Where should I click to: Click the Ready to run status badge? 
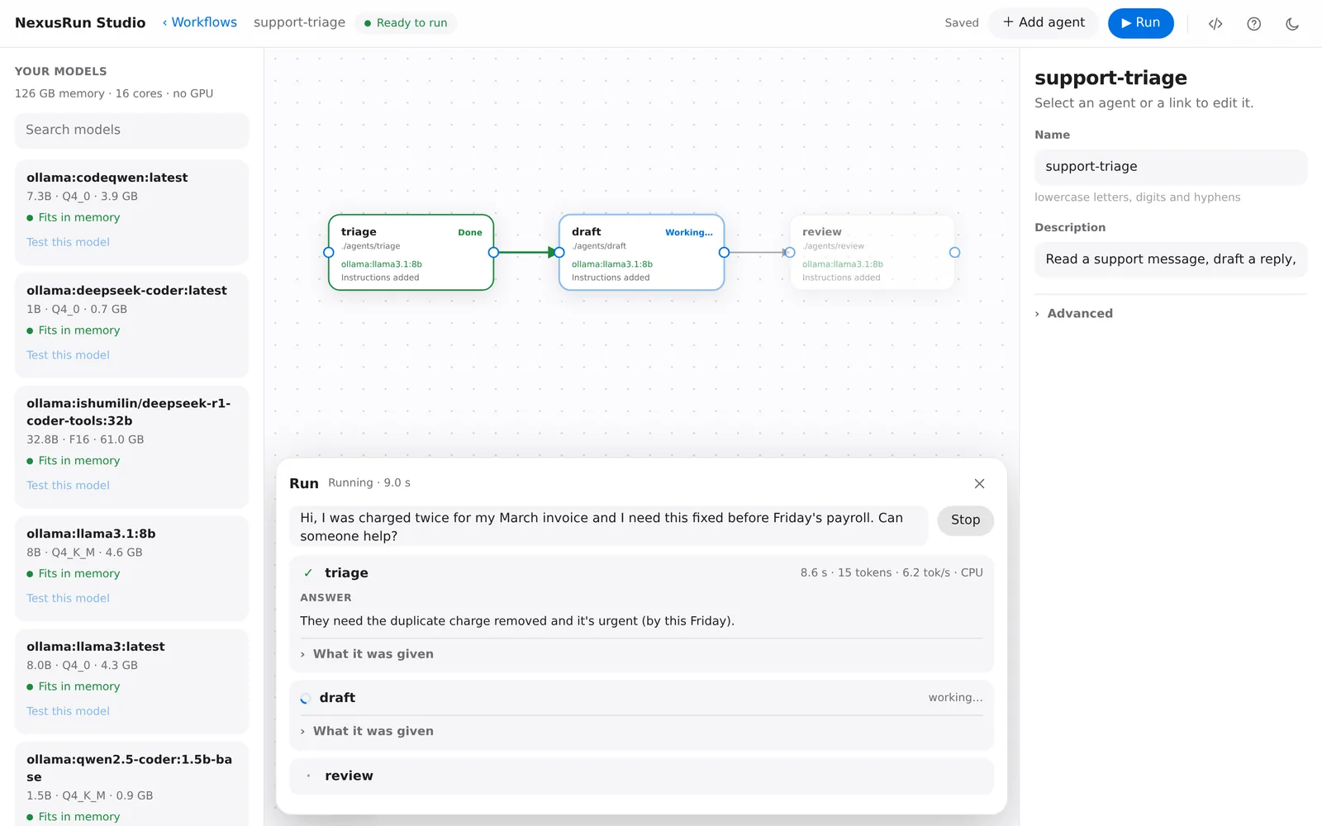click(406, 23)
